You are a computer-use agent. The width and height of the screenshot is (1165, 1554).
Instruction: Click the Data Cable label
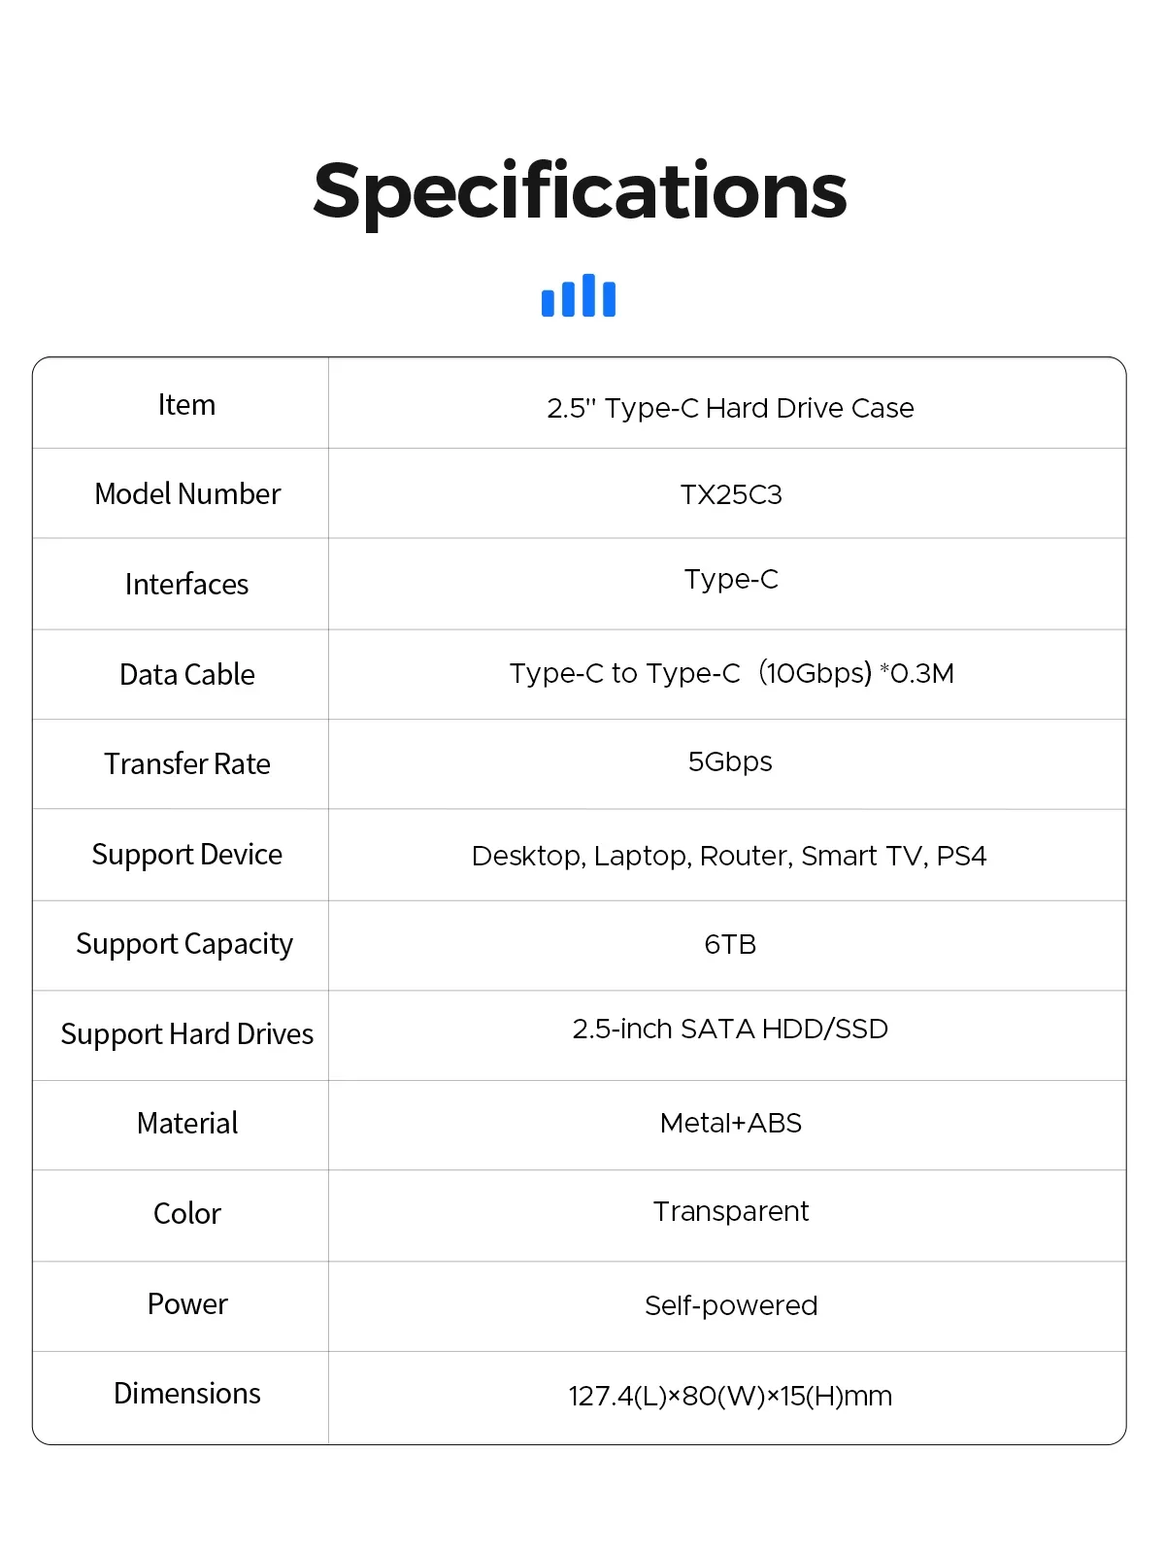tap(187, 675)
